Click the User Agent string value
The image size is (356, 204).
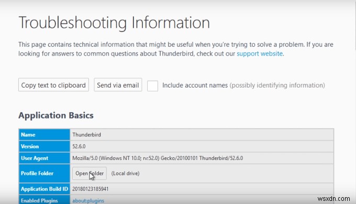click(158, 158)
